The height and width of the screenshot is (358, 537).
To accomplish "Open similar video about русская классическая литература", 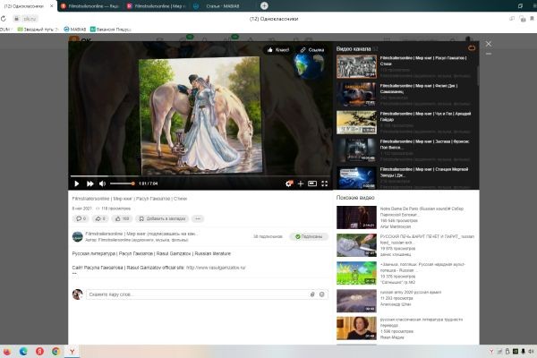I will point(405,328).
